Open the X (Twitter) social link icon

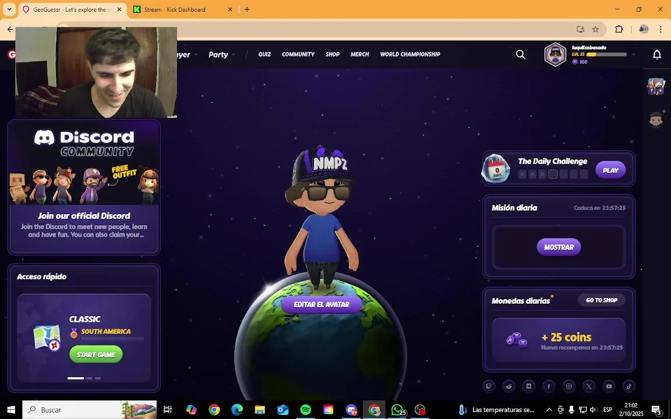tap(589, 386)
